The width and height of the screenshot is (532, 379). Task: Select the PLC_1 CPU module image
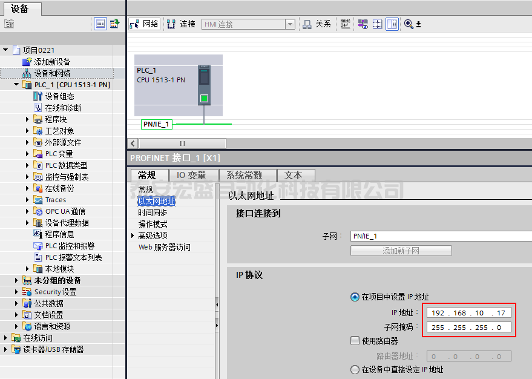pos(204,85)
